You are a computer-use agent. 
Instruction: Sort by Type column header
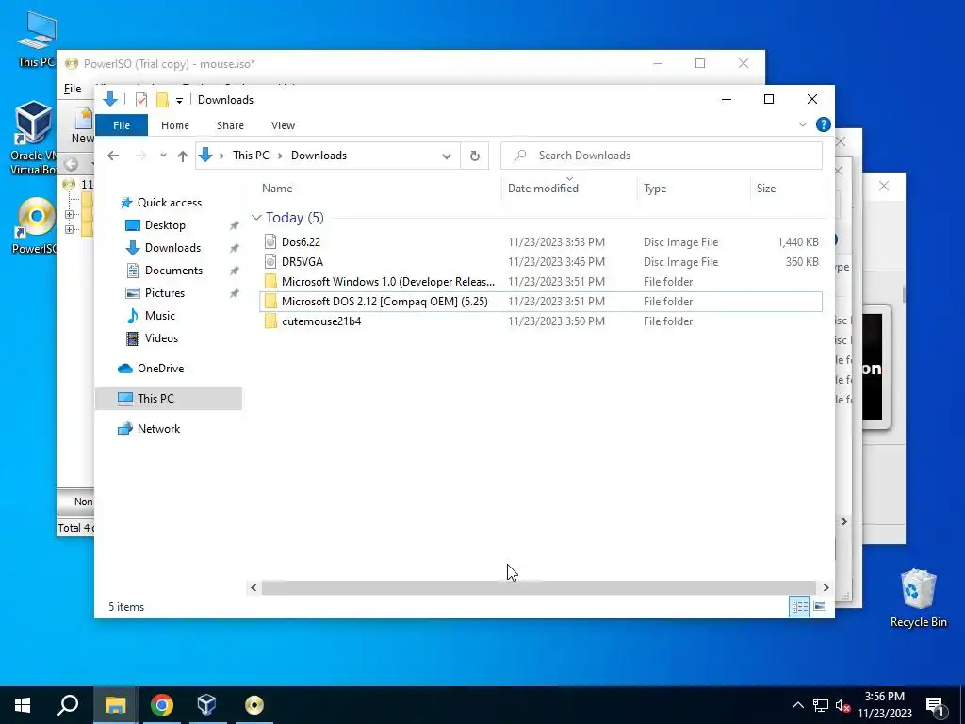tap(655, 189)
